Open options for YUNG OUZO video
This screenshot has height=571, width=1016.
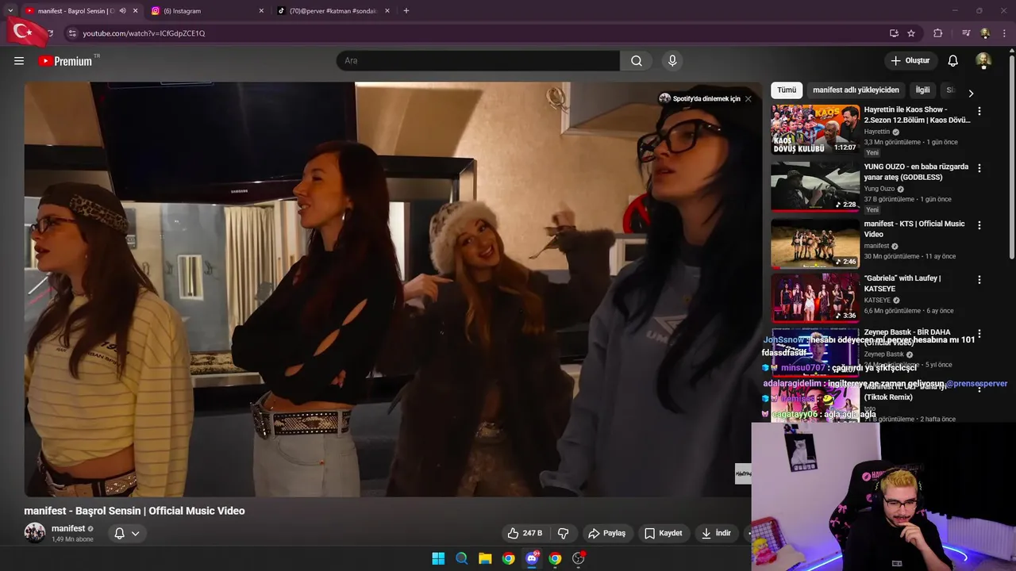coord(979,168)
